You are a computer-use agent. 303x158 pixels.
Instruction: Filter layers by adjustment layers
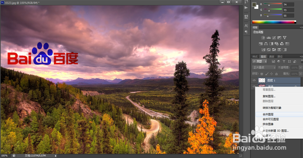(x=279, y=61)
